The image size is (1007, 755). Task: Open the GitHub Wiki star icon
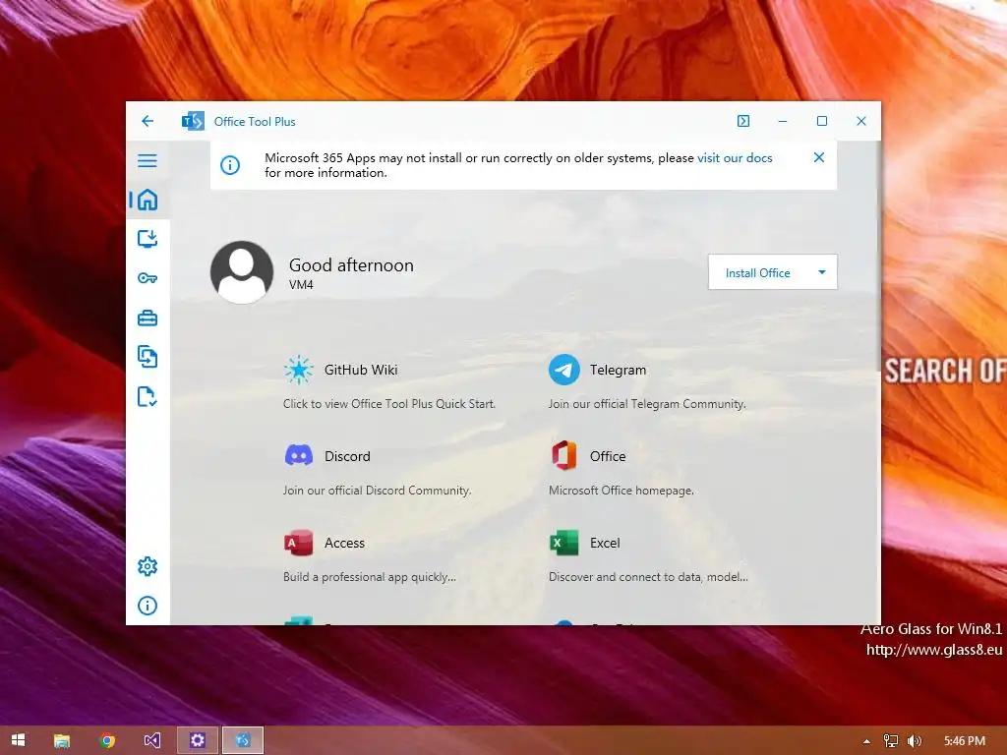click(x=299, y=370)
